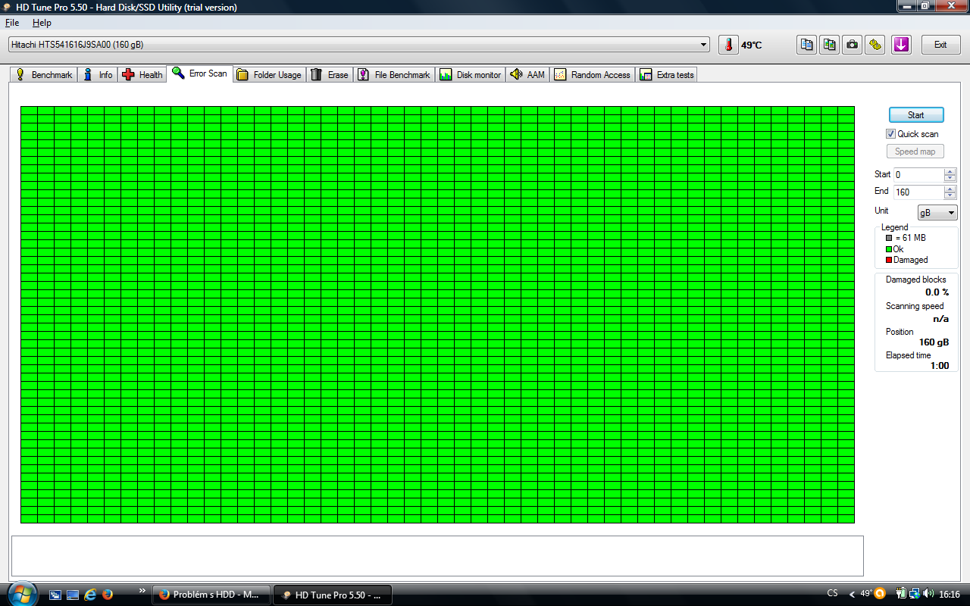970x606 pixels.
Task: Select the Error Scan tab
Action: click(199, 73)
